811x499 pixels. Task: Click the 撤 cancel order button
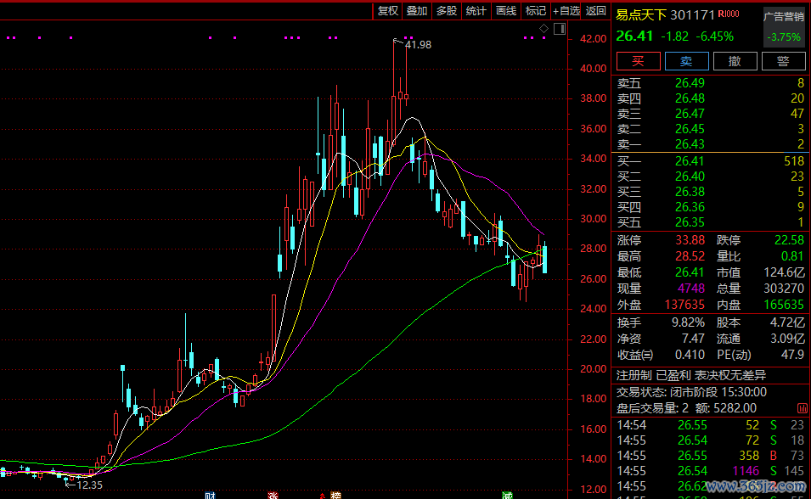[x=735, y=61]
